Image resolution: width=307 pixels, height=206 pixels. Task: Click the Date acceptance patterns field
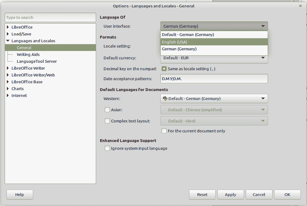tap(214, 79)
